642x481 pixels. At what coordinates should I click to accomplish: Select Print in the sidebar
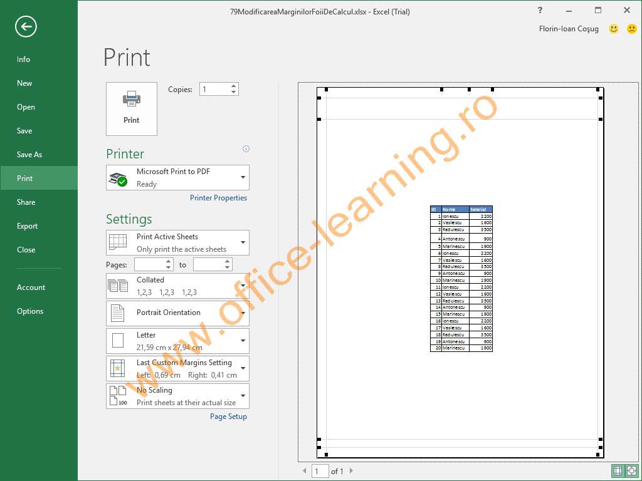(x=39, y=178)
